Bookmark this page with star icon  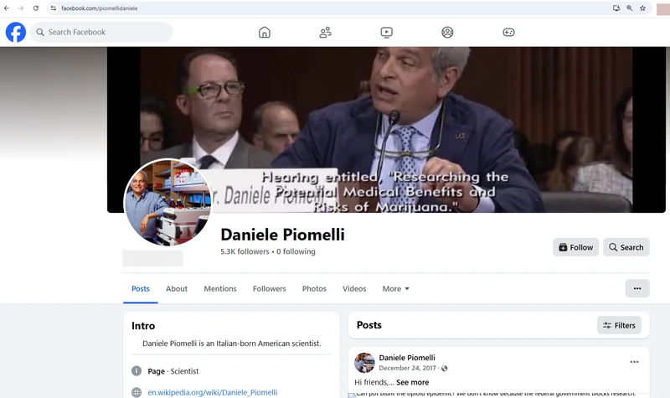tap(642, 8)
